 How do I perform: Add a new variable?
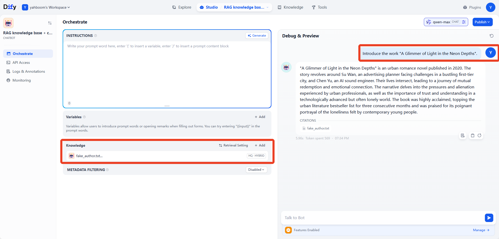click(x=260, y=117)
